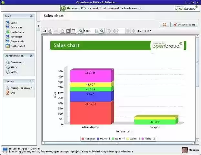
Task: Click the Waiter 1 blue legend swatch
Action: (98, 139)
